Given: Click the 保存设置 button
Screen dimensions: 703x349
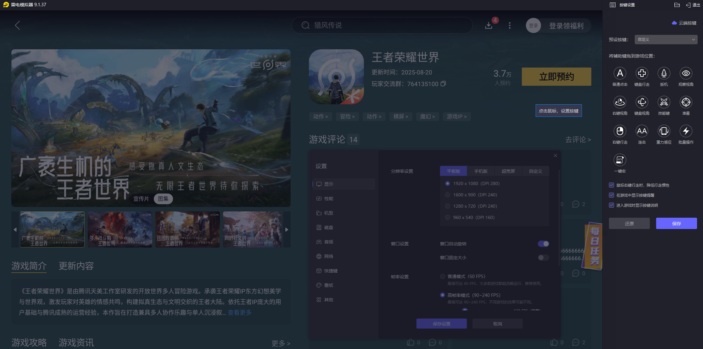Looking at the screenshot, I should point(442,324).
